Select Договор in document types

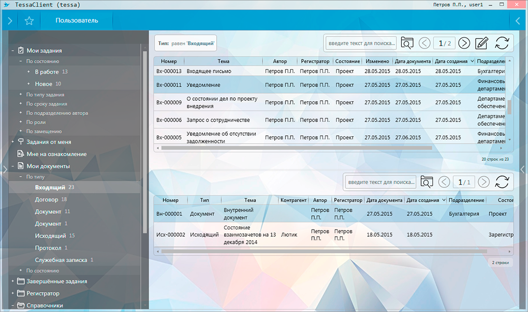click(46, 200)
